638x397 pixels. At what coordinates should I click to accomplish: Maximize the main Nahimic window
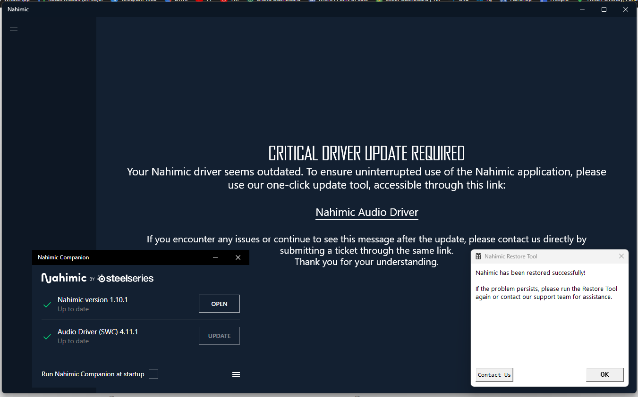pyautogui.click(x=604, y=9)
